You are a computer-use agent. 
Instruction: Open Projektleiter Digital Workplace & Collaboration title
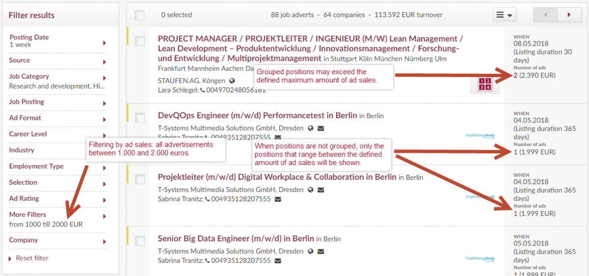(277, 177)
